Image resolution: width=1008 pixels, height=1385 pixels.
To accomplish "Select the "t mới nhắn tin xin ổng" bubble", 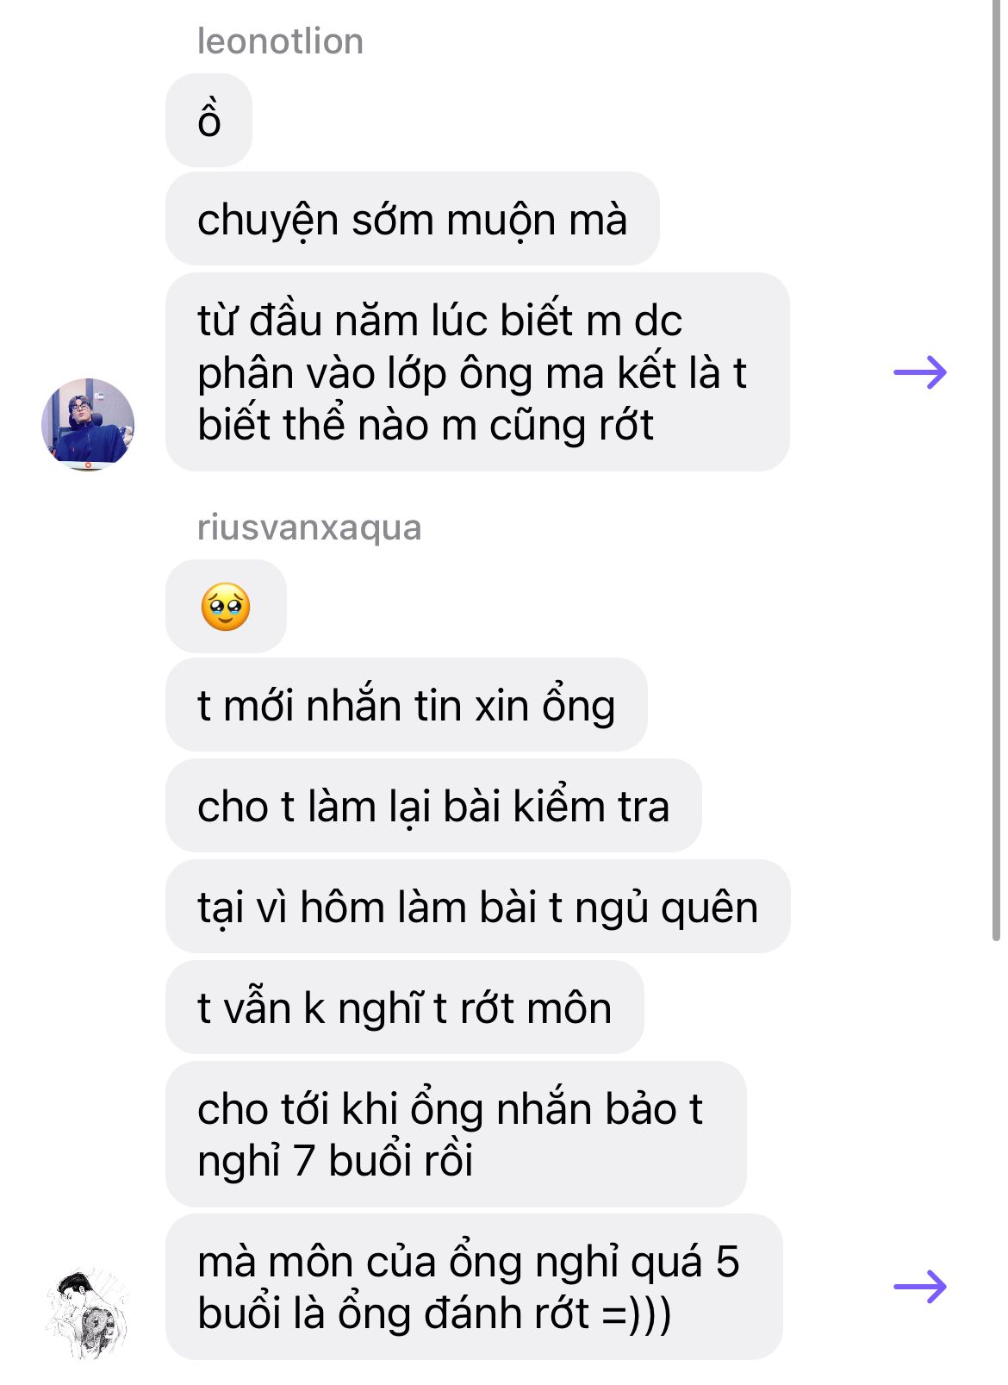I will tap(407, 705).
